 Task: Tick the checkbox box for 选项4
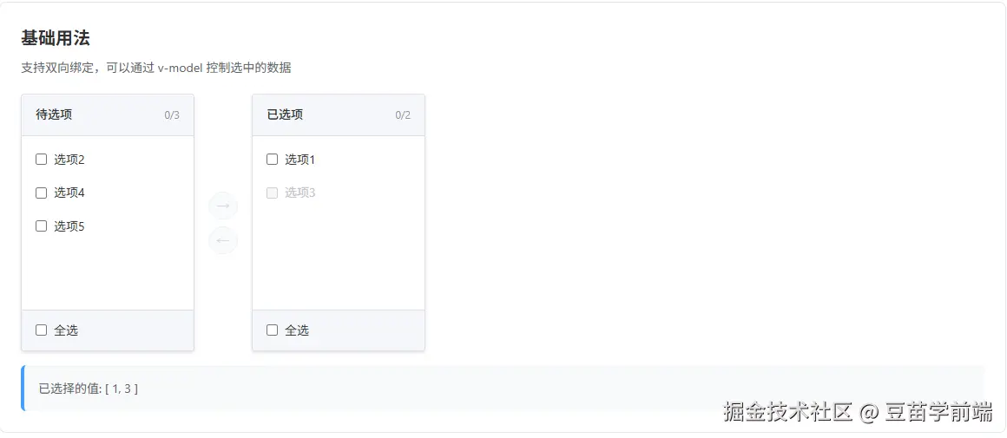pos(41,193)
